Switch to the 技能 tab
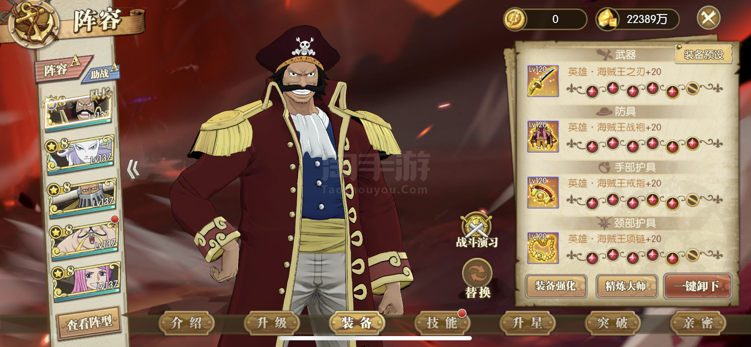Screen dimensions: 751x347 442,323
